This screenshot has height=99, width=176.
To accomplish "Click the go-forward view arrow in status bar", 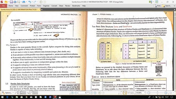I will 103,93.
